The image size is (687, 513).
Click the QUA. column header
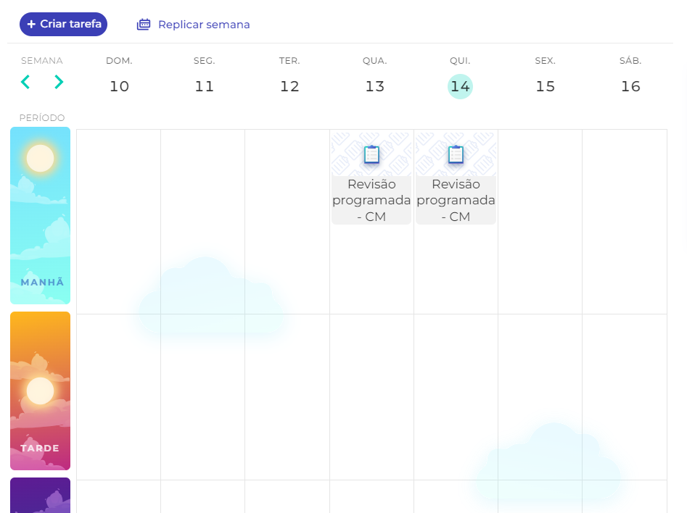point(375,61)
